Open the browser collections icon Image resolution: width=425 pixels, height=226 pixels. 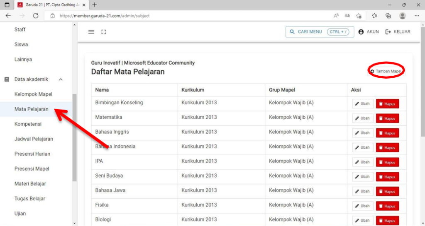coord(388,16)
